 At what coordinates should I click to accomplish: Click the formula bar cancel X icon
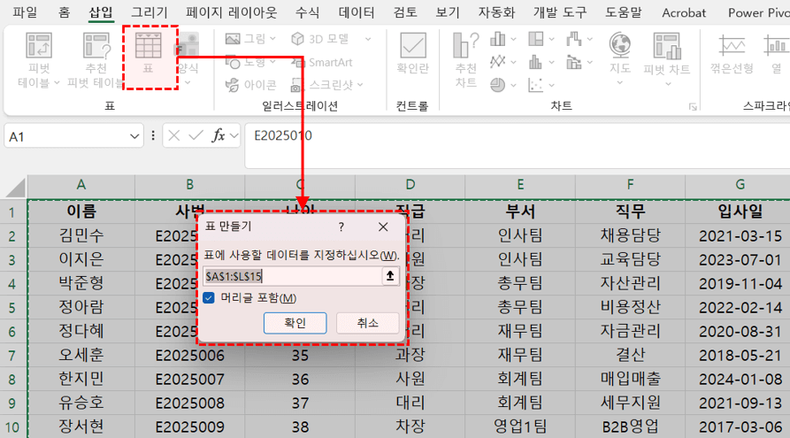173,135
